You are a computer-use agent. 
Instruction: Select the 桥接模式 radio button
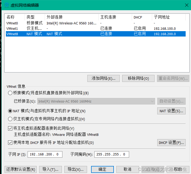pyautogui.click(x=10, y=93)
